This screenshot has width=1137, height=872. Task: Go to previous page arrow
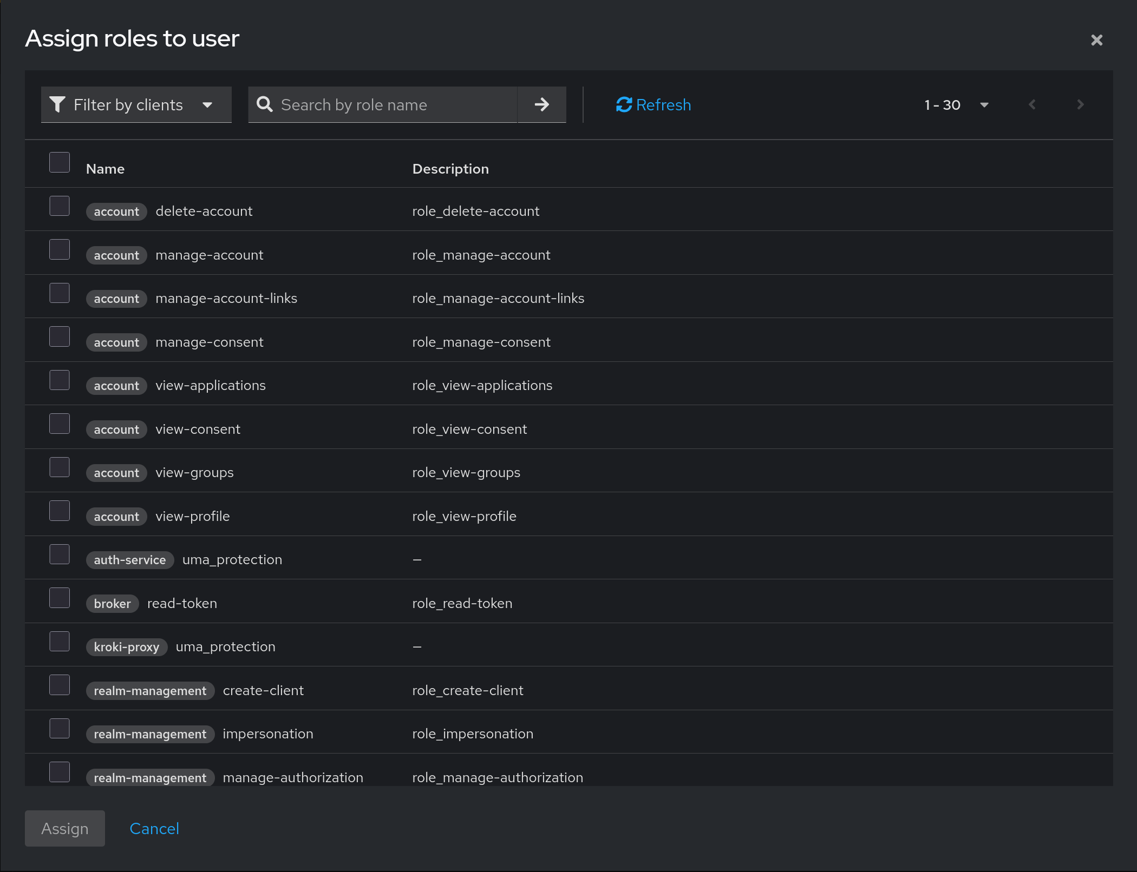pos(1032,104)
